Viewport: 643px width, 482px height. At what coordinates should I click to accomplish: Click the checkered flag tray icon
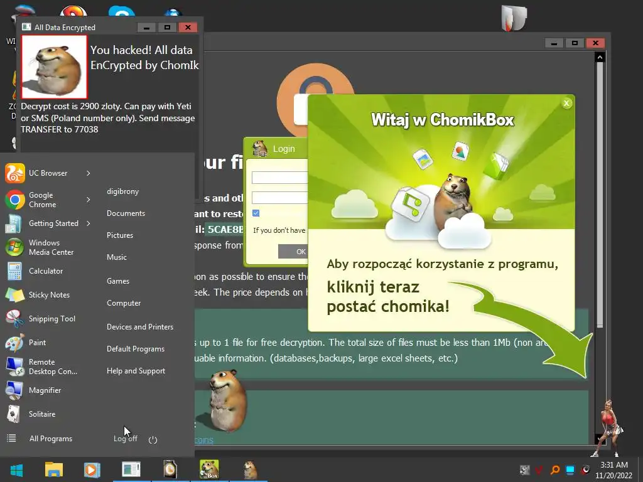(x=524, y=469)
